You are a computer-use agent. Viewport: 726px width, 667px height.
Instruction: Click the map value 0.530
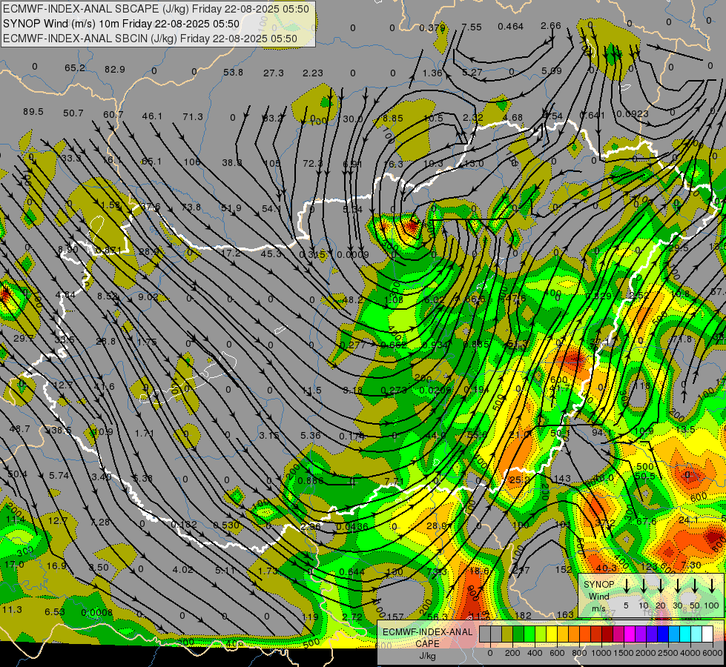226,525
